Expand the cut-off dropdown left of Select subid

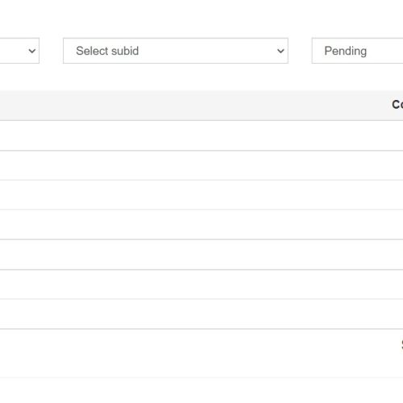(x=19, y=51)
